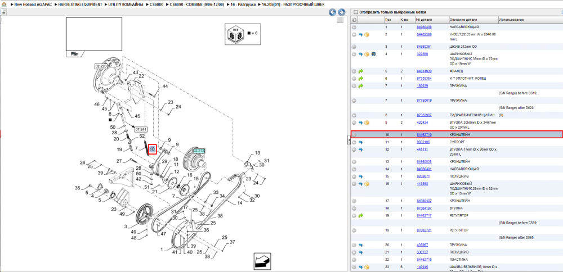
Task: Click the empty preview thumbnail box
Action: point(93,34)
